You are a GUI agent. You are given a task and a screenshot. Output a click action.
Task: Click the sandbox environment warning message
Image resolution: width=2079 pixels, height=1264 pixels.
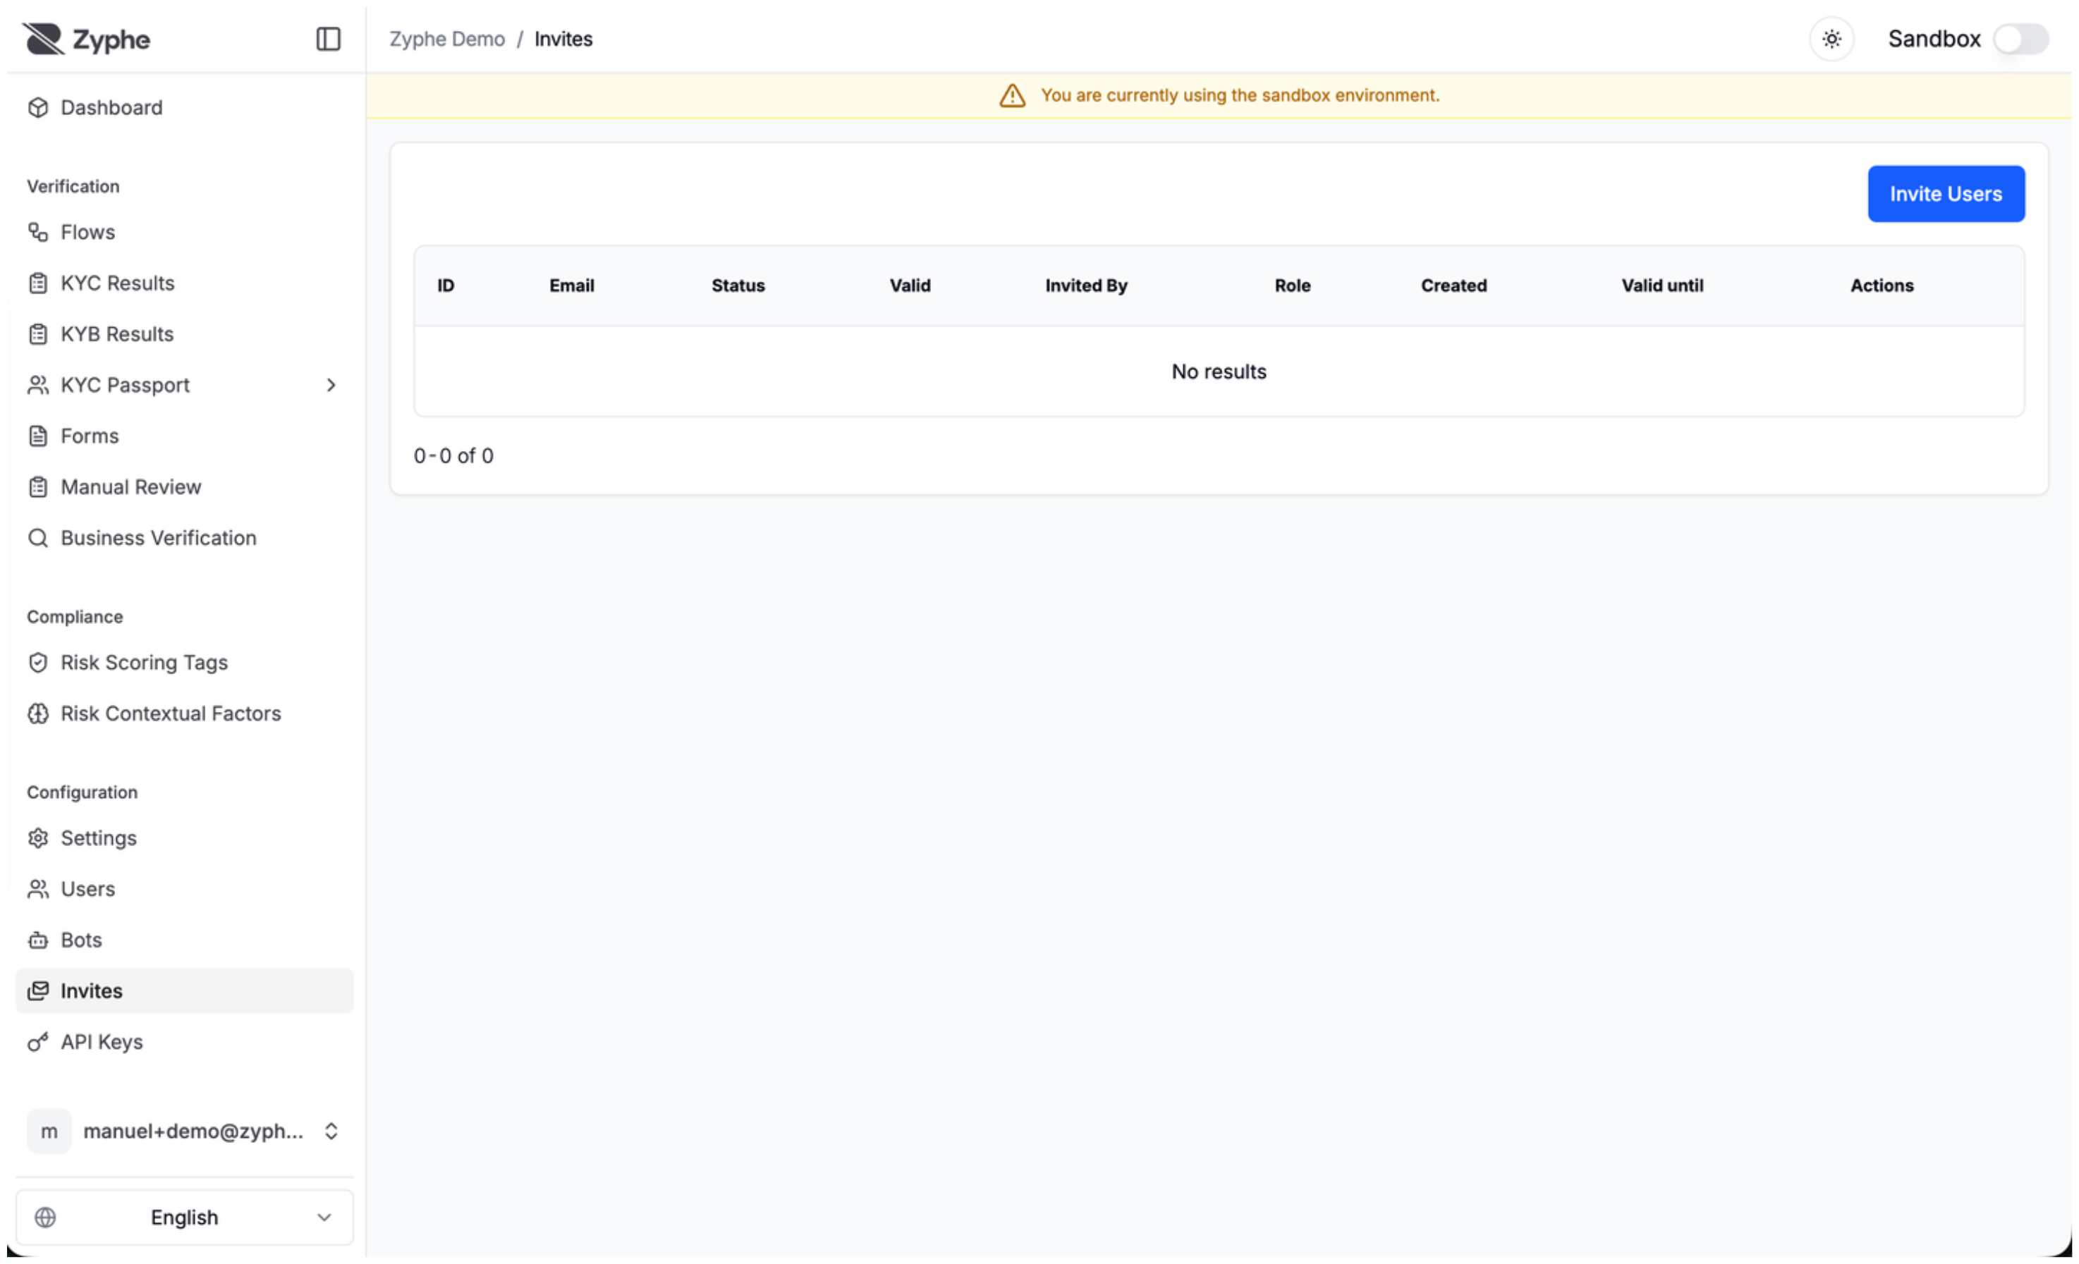(1240, 95)
